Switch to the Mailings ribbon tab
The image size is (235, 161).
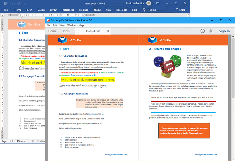[x=83, y=10]
